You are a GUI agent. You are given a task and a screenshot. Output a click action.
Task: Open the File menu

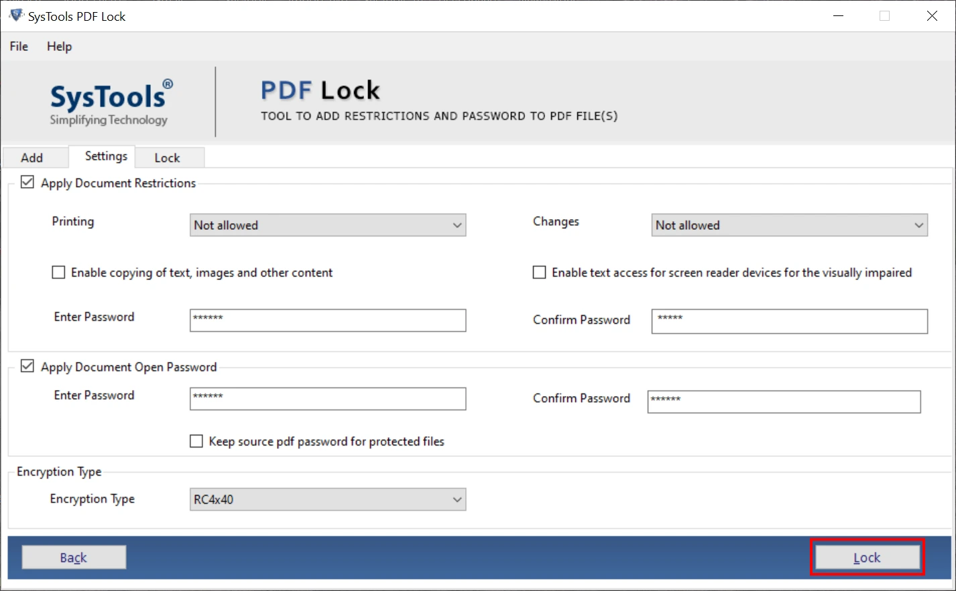[x=19, y=46]
